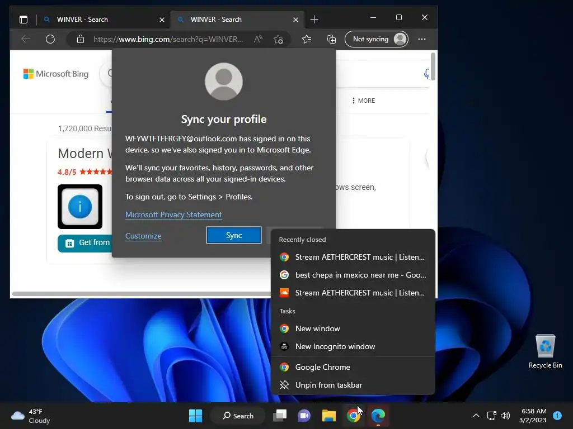
Task: Open the 43°F Cloudy weather widget
Action: coord(31,416)
